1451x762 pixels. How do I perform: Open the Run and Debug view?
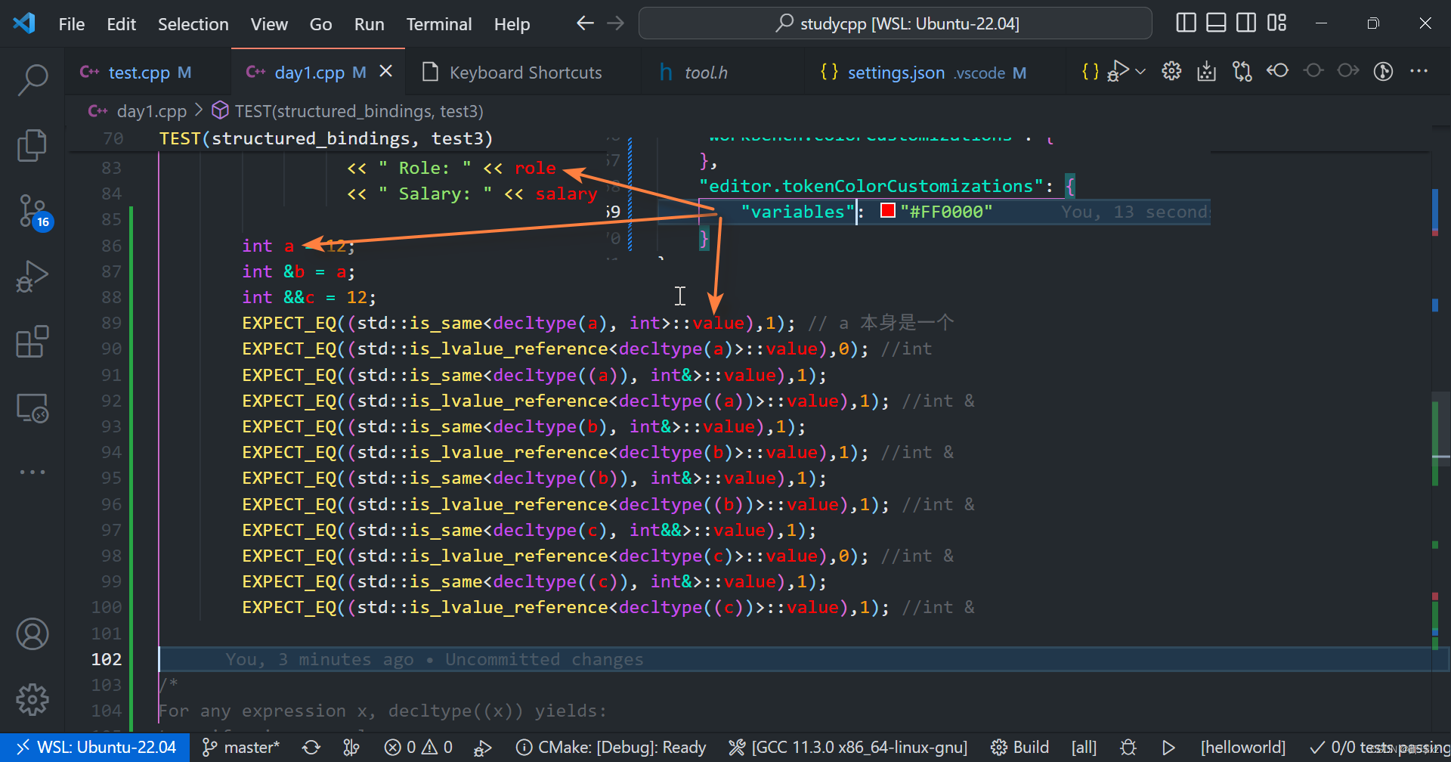32,276
